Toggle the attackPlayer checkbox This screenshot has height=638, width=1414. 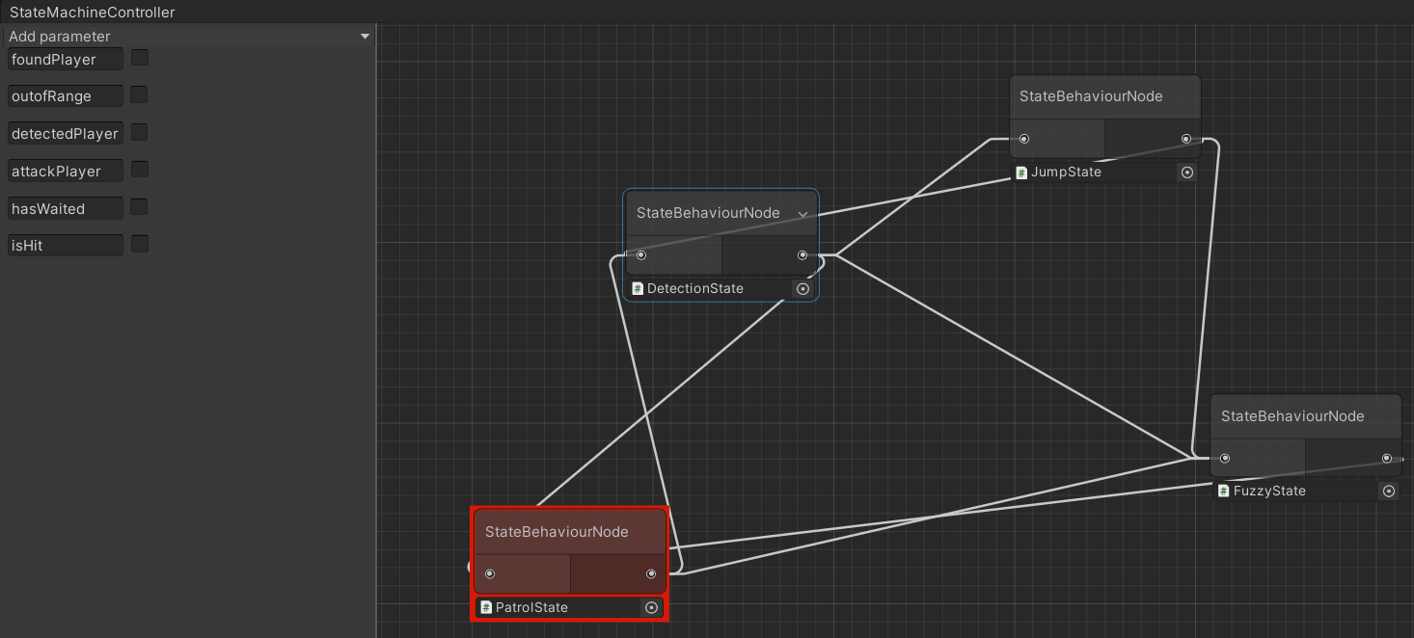pos(140,171)
